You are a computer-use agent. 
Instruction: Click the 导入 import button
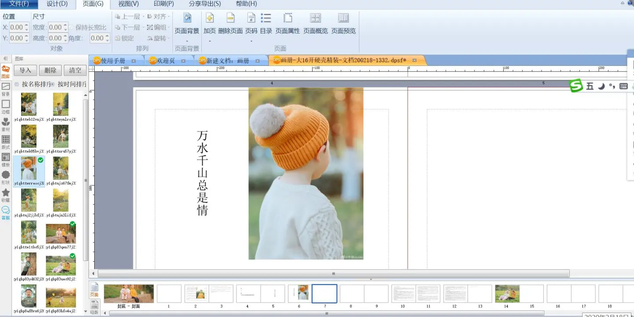pos(26,70)
